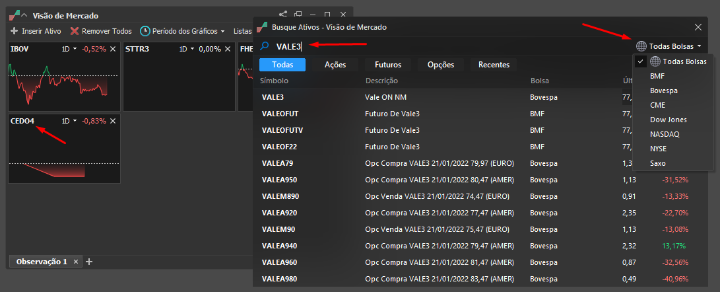Switch to the Ações filter tab
Image resolution: width=720 pixels, height=292 pixels.
[335, 65]
